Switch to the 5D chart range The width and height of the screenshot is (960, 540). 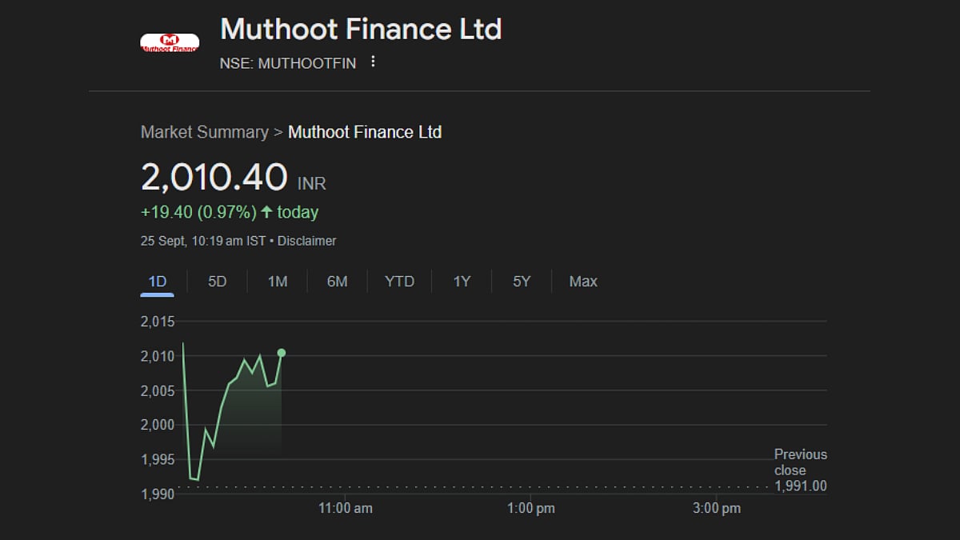(217, 282)
